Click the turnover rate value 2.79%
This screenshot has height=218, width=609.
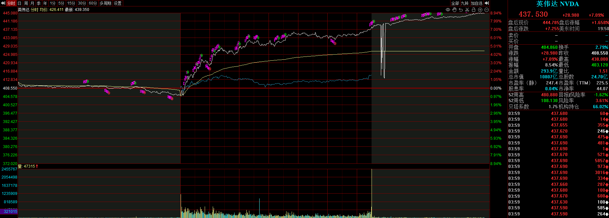click(602, 47)
